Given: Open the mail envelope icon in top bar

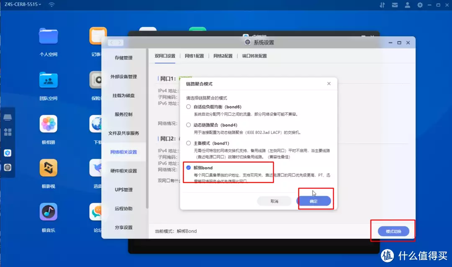Looking at the screenshot, I should click(x=395, y=5).
